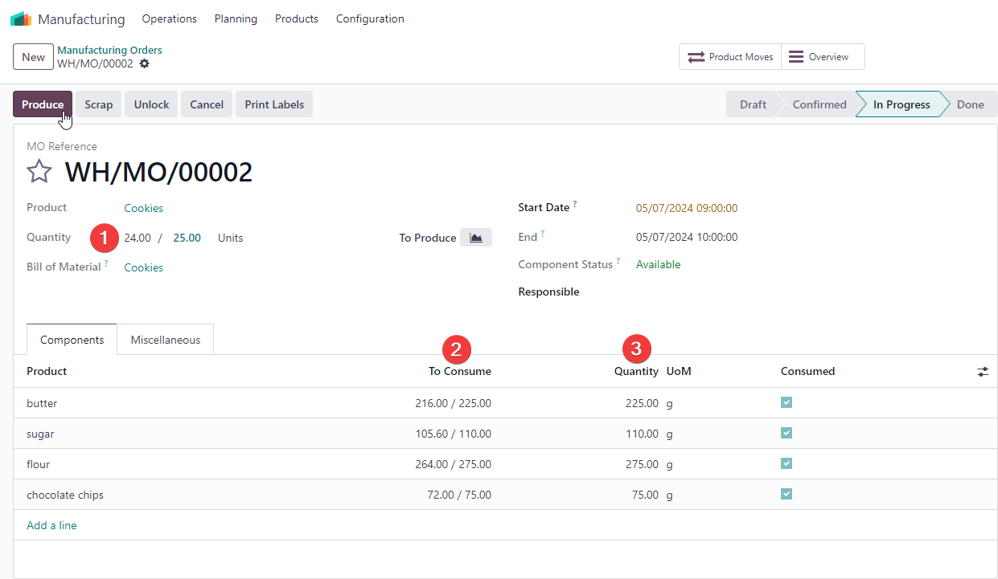Click the 105.60 / 110.00 to consume cell
This screenshot has width=998, height=579.
pyautogui.click(x=453, y=434)
